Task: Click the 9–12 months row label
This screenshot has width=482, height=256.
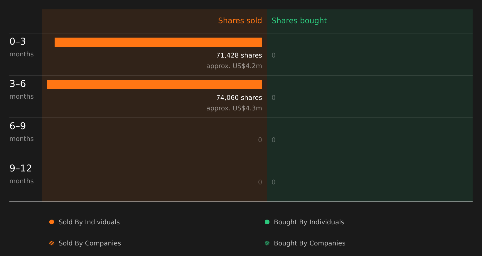Action: tap(21, 174)
